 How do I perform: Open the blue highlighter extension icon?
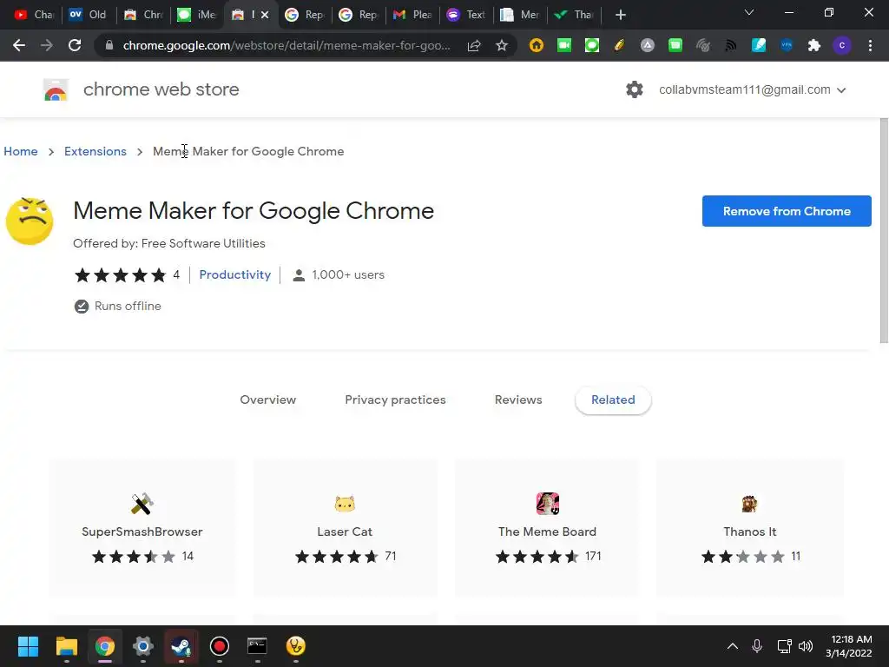(758, 45)
